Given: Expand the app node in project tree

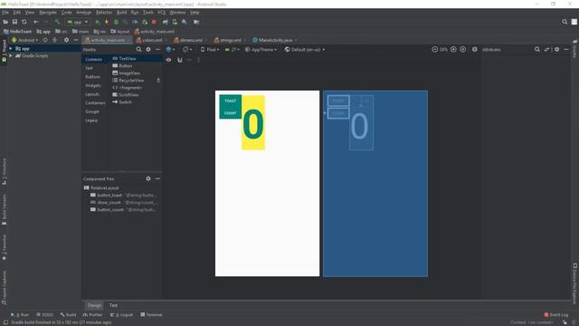Looking at the screenshot, I should [x=11, y=48].
